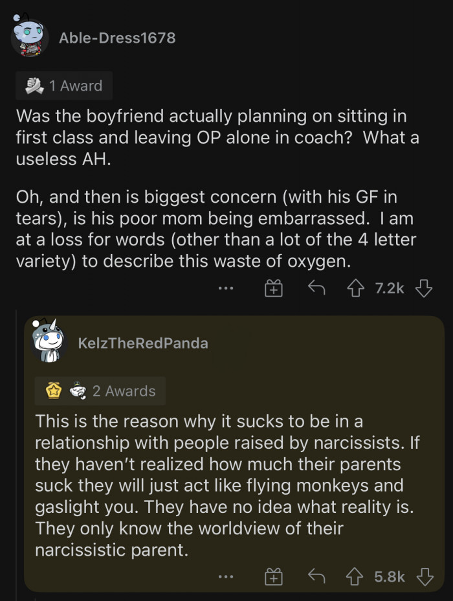This screenshot has height=601, width=453.
Task: Click the reply arrow icon on KelzTheRedPanda's comment
Action: pyautogui.click(x=316, y=576)
